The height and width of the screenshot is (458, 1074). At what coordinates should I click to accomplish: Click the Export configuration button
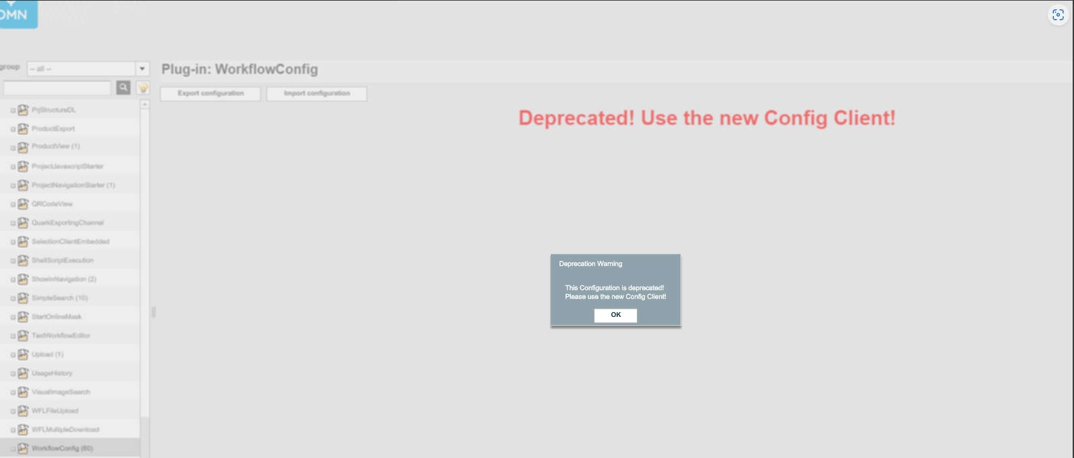(x=210, y=93)
